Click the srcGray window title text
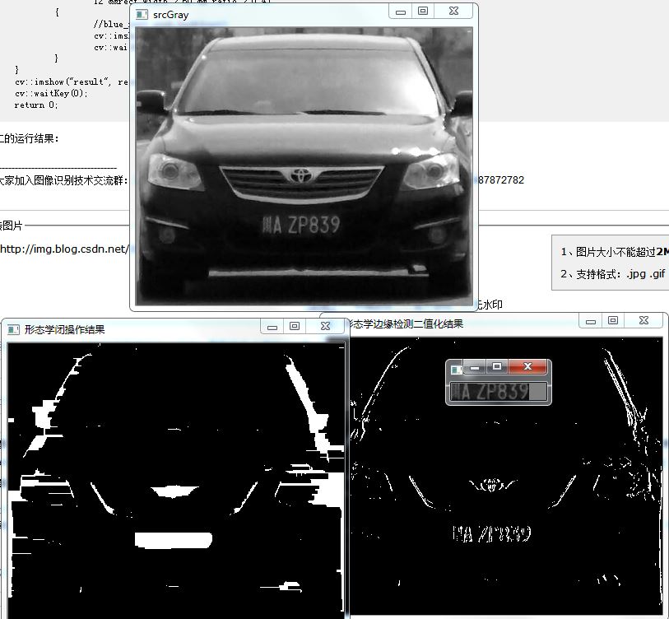 click(x=170, y=15)
